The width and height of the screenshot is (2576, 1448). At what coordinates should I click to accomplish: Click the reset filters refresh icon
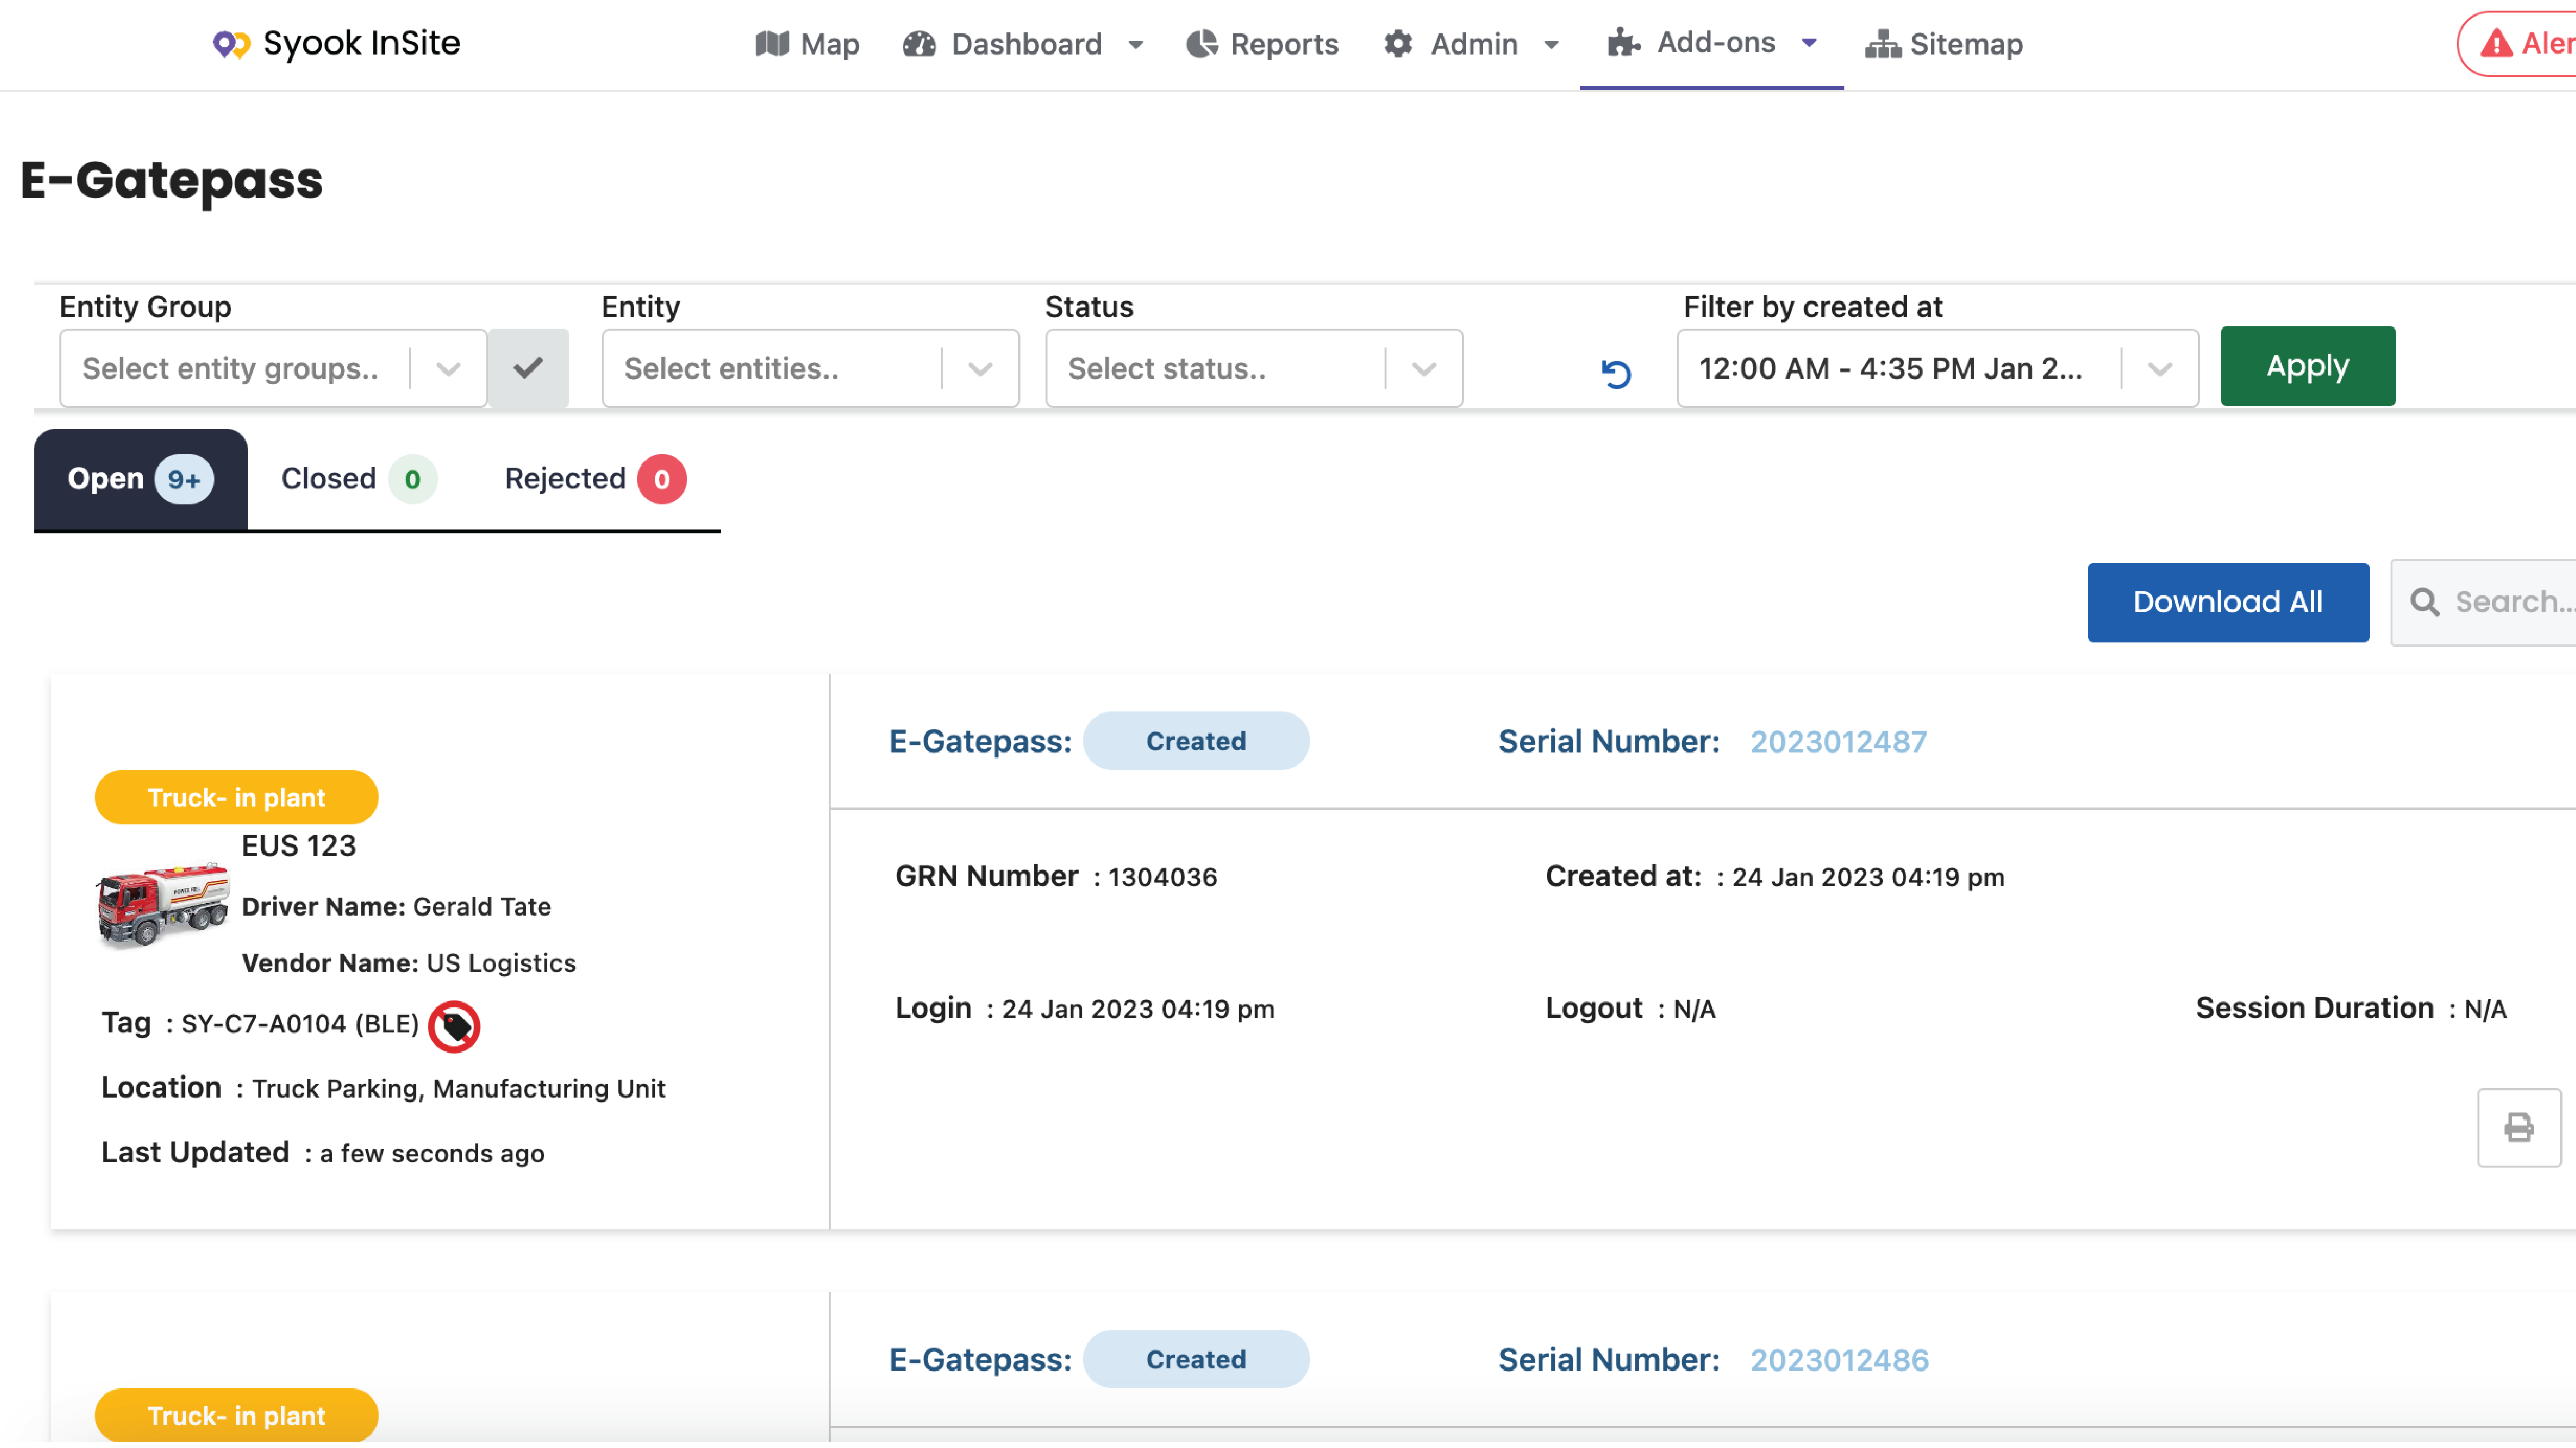point(1615,374)
